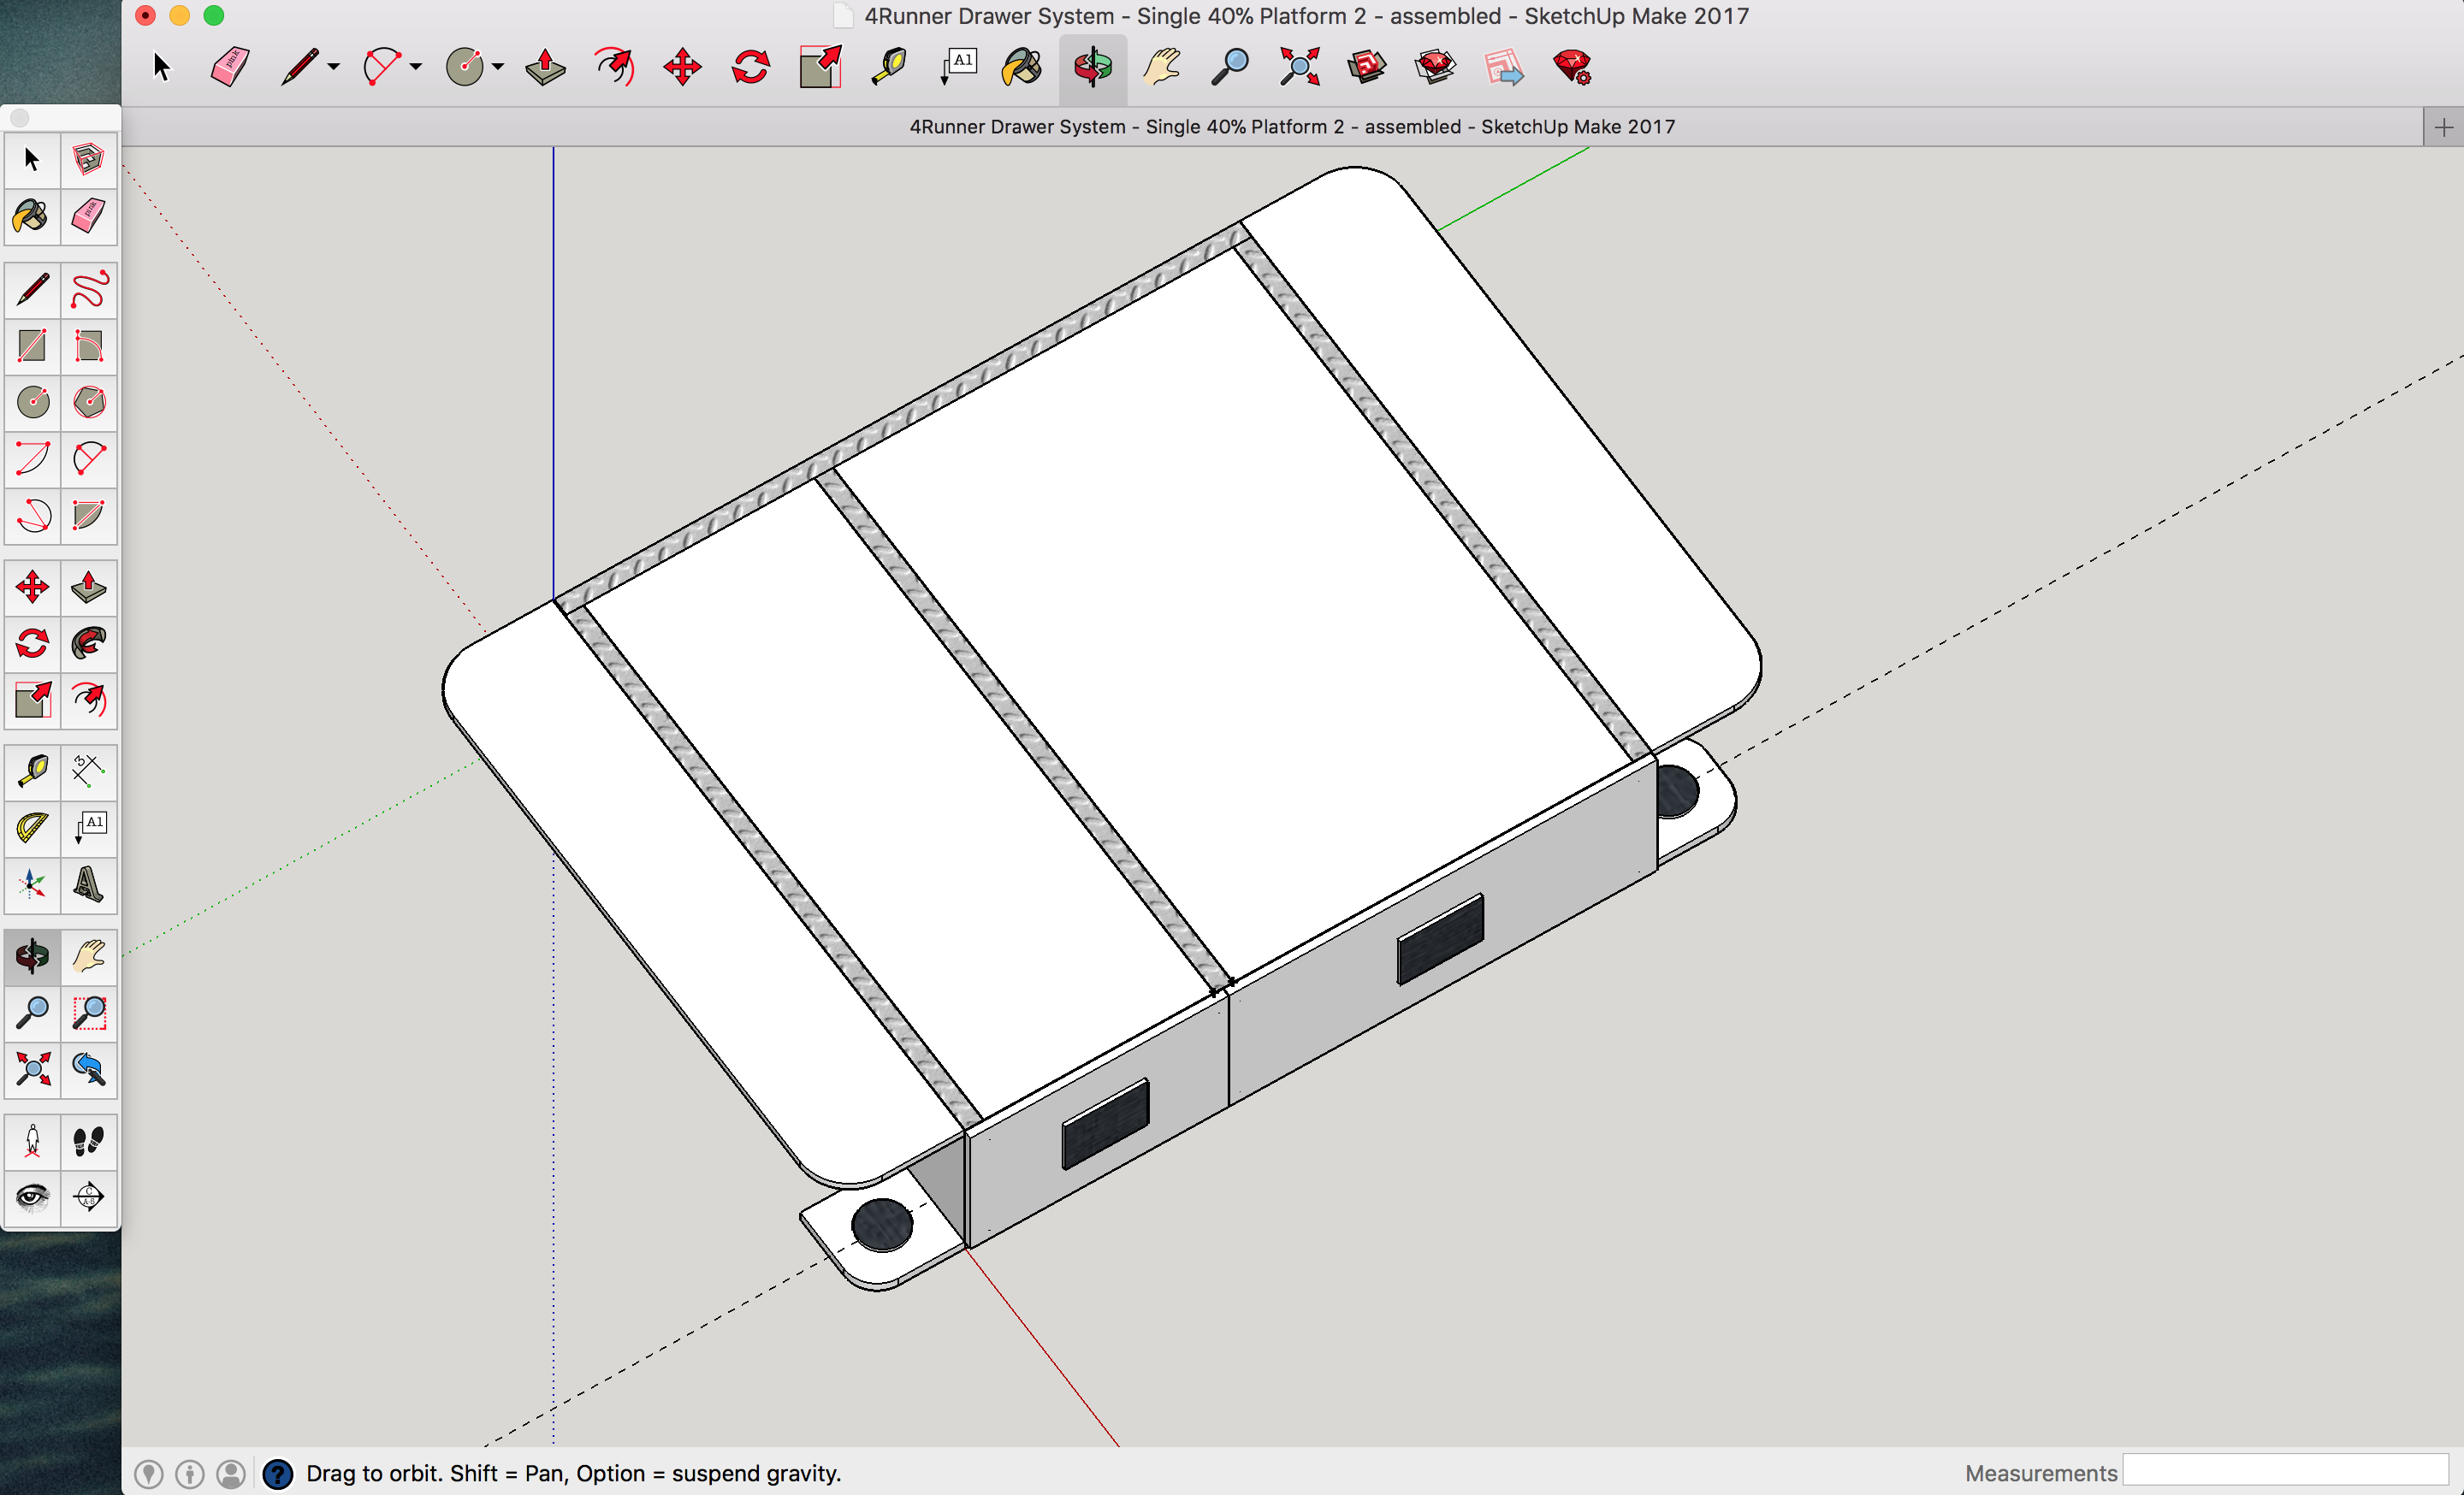Choose the Push/Pull tool in top toolbar
This screenshot has height=1495, width=2464.
coord(545,67)
